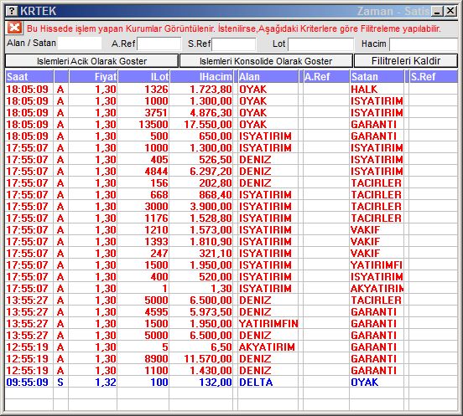Click the Alan column header
The image size is (463, 416).
point(268,77)
